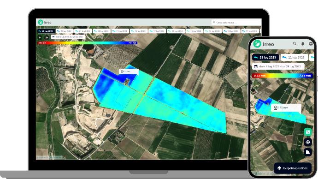The width and height of the screenshot is (318, 179).
Task: Select the 22 lug 2023 tab on phone
Action: pos(294,57)
